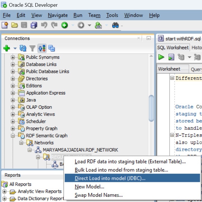Click the Collapse All icon in Connections

click(x=52, y=48)
